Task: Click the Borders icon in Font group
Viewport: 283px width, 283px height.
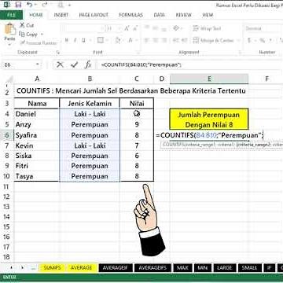Action: click(100, 40)
